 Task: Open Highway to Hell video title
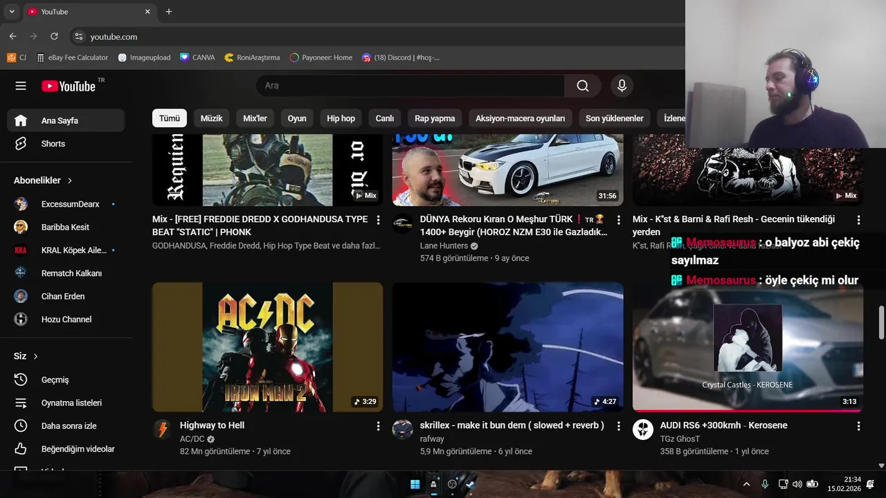pos(212,425)
